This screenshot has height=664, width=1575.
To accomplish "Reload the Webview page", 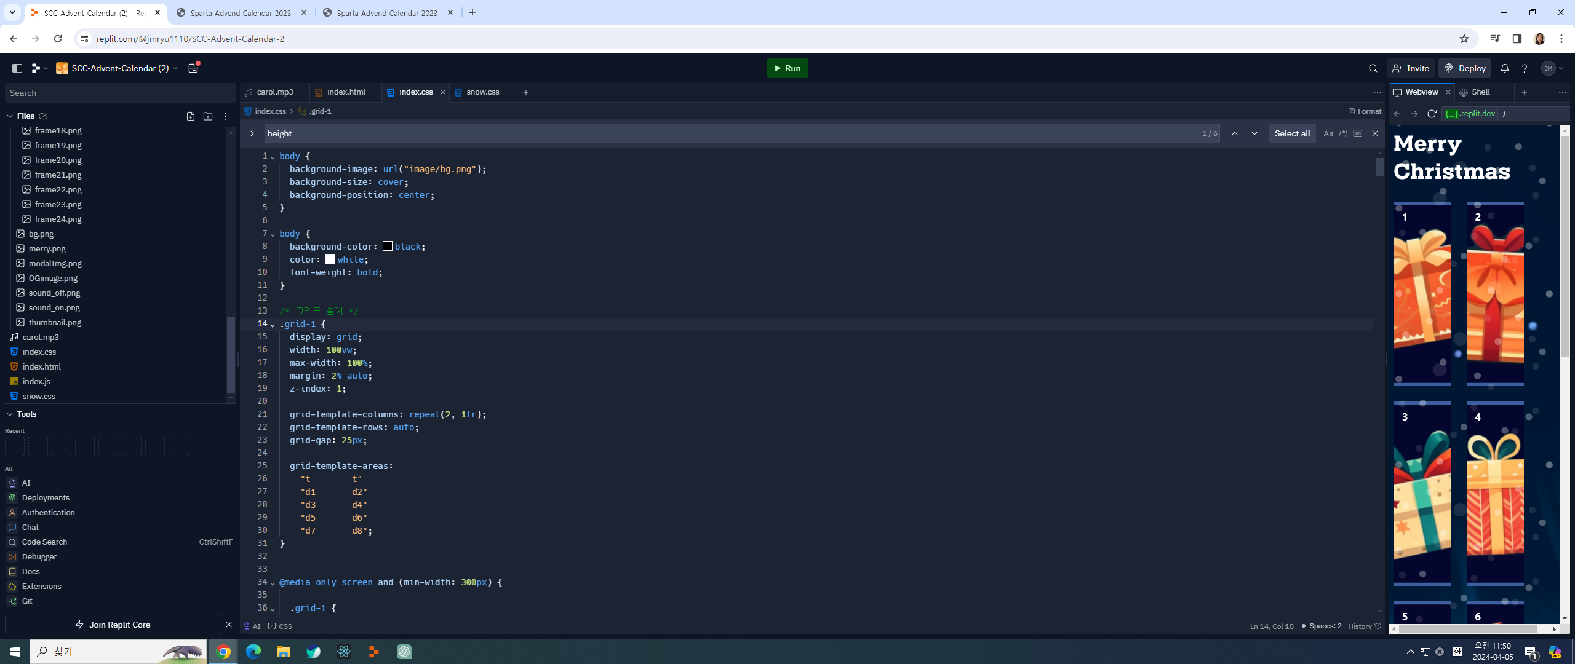I will pyautogui.click(x=1432, y=114).
